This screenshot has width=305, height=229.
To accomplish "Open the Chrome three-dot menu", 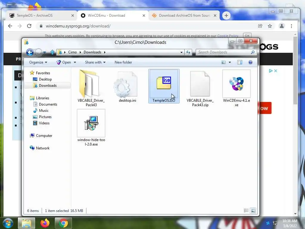I will [291, 26].
